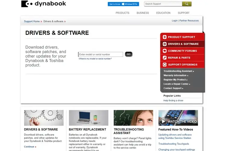
Task: Open Locate a Repair Center link
Action: click(177, 84)
